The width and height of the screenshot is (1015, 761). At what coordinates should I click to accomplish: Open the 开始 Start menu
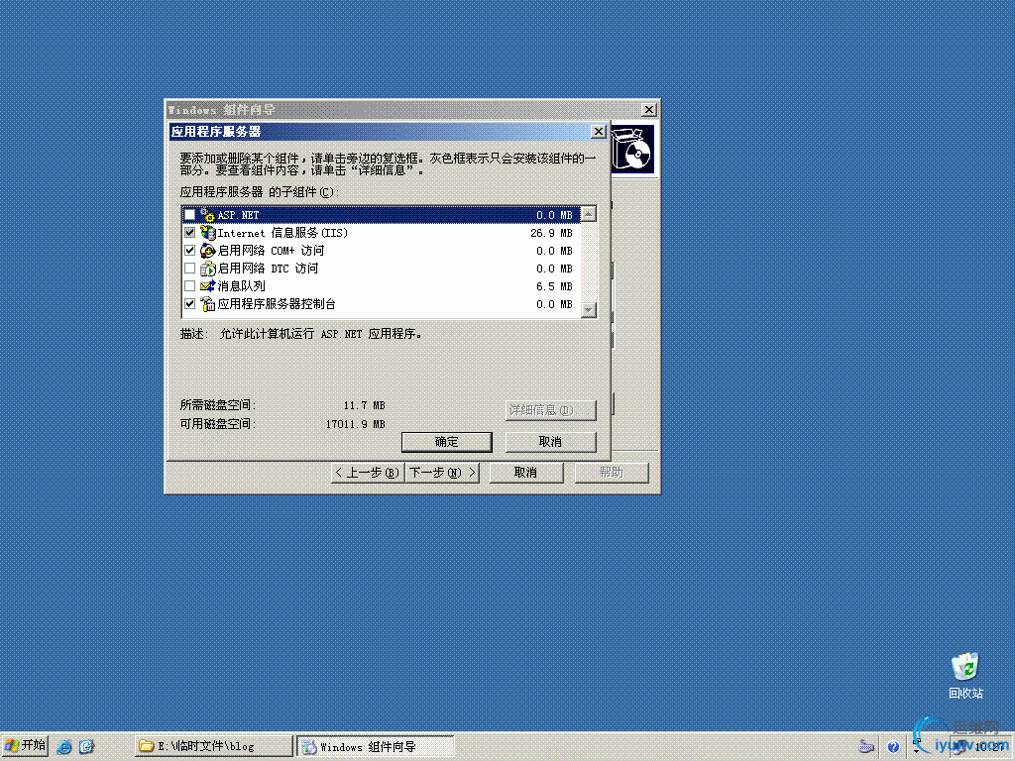coord(25,746)
